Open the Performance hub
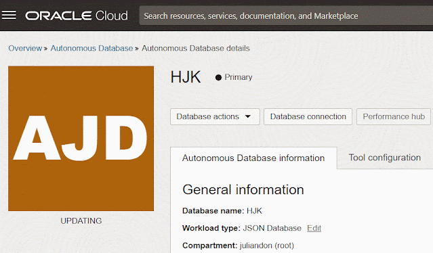The image size is (433, 253). (x=394, y=116)
